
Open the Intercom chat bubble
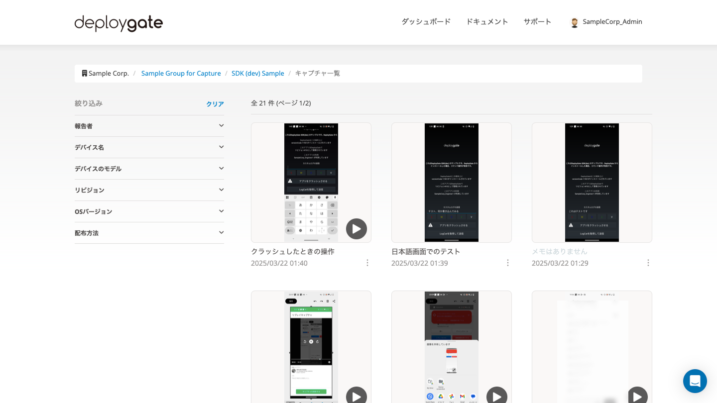click(x=695, y=381)
